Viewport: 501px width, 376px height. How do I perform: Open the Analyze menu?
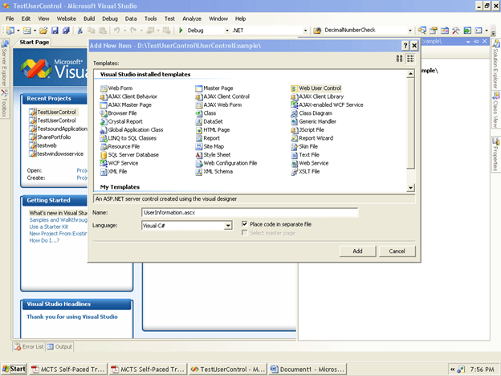pyautogui.click(x=192, y=18)
